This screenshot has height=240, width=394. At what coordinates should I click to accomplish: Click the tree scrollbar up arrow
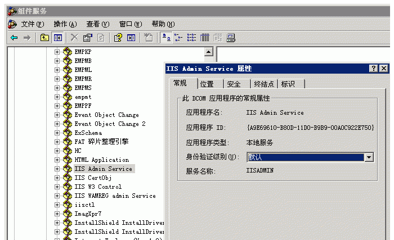[x=209, y=52]
